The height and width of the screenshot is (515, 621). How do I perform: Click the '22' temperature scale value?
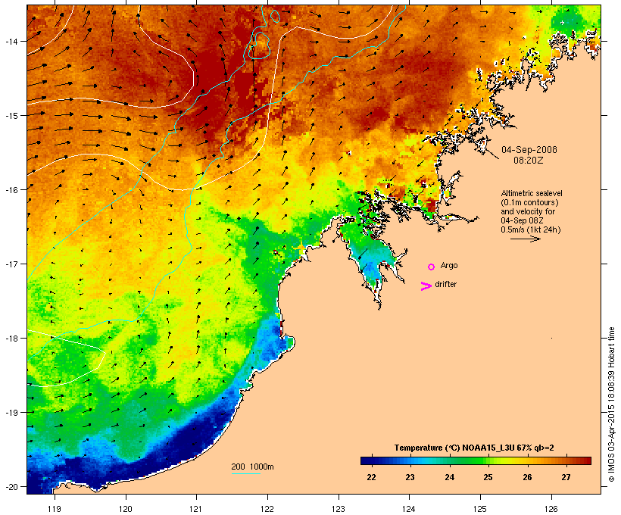(371, 477)
